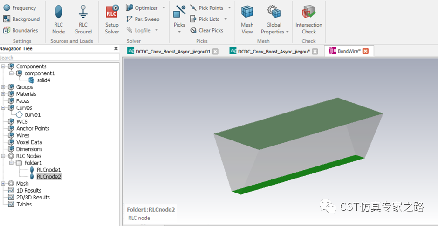Expand the Materials tree node
Image resolution: width=438 pixels, height=226 pixels.
pos(3,94)
